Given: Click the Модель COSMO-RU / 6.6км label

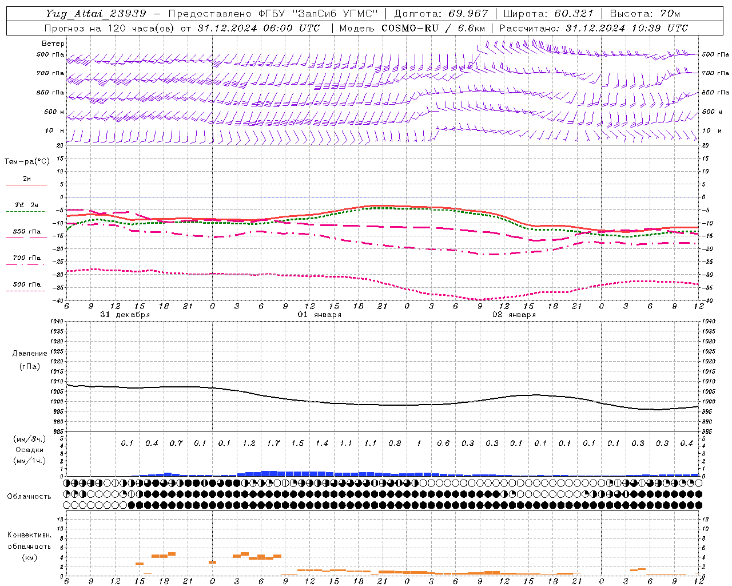Looking at the screenshot, I should coord(412,28).
